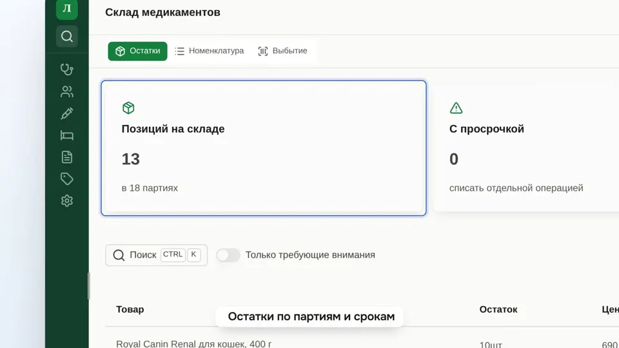Viewport: 619px width, 348px height.
Task: Click the number 13 in stock positions card
Action: [x=131, y=159]
